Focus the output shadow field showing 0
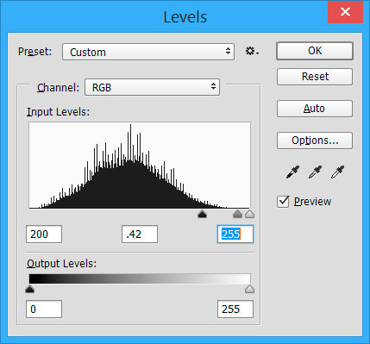This screenshot has height=344, width=370. pos(44,310)
